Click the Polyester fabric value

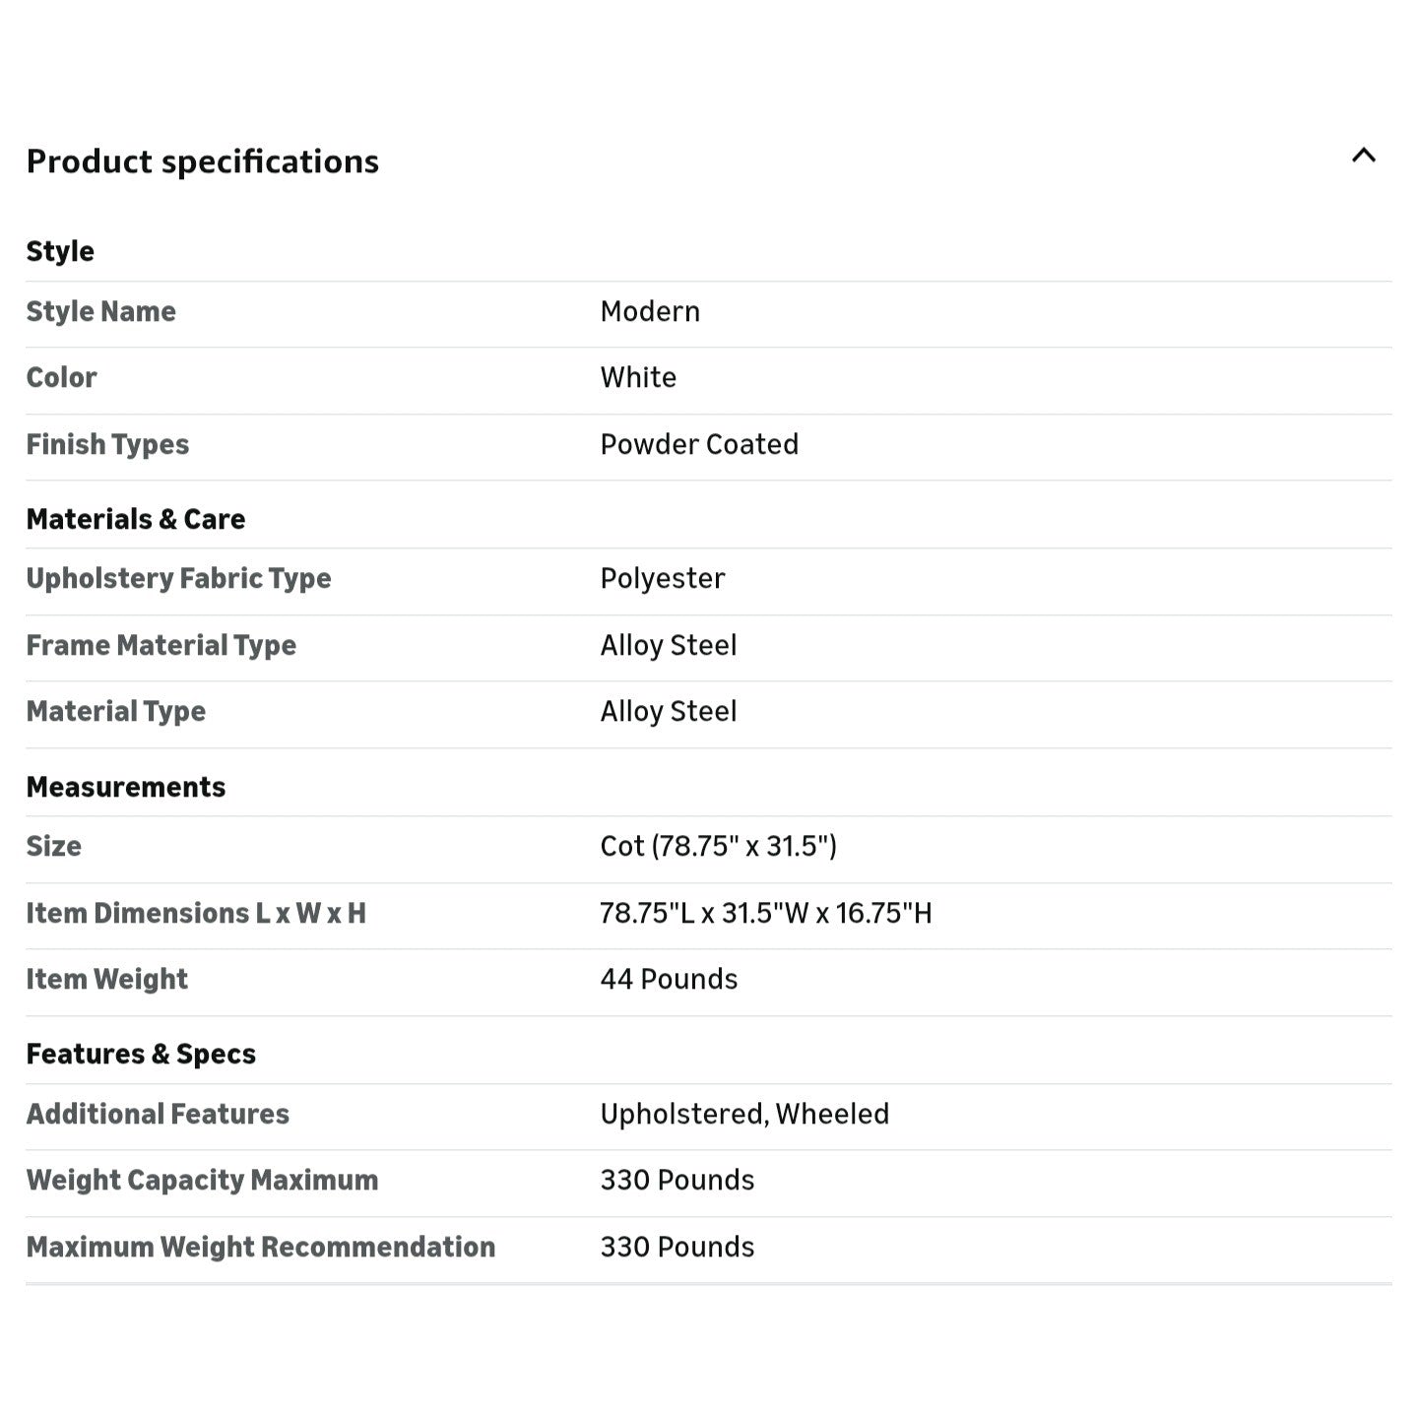[x=663, y=579]
